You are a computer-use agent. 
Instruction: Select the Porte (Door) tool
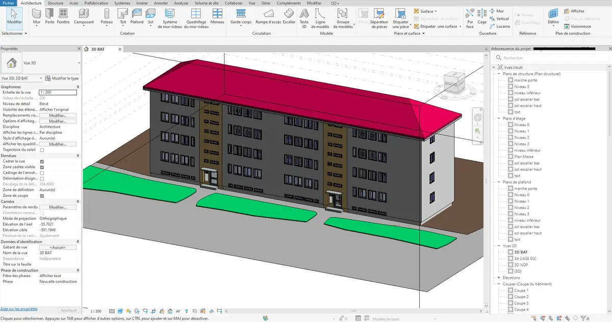[49, 17]
